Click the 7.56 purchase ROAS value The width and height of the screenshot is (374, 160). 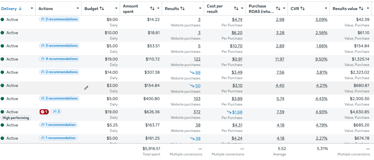point(280,72)
